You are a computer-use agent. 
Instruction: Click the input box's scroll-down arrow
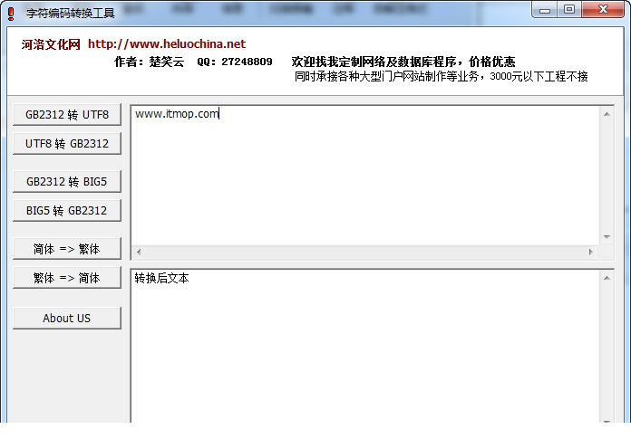pos(607,237)
